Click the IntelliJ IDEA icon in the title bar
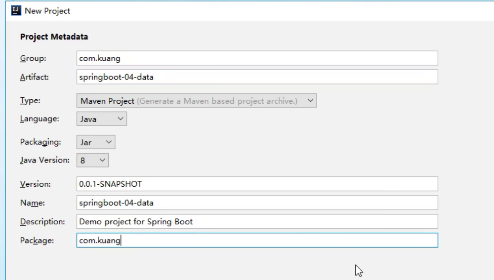494x280 pixels. pos(16,11)
